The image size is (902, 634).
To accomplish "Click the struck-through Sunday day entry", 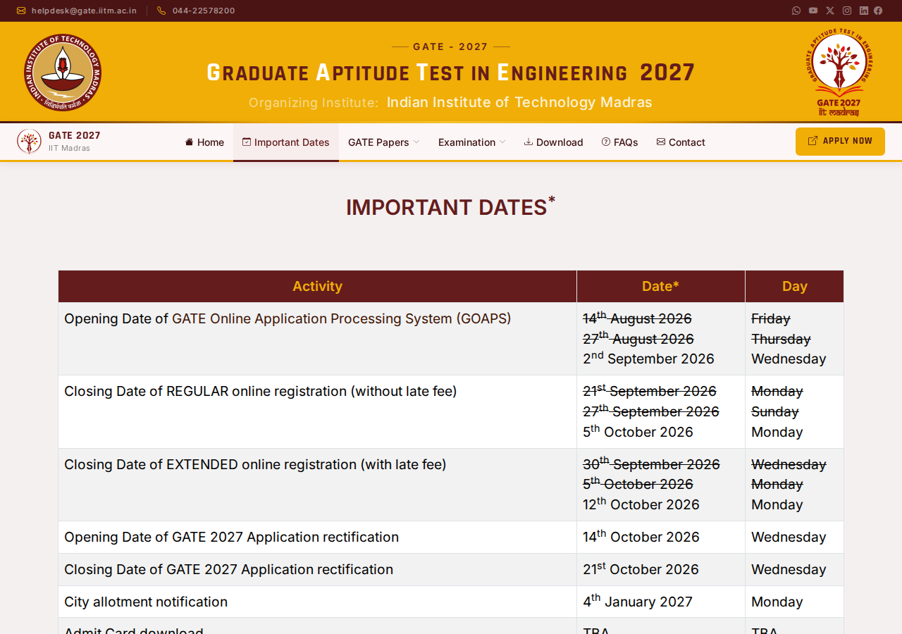I will [x=775, y=411].
